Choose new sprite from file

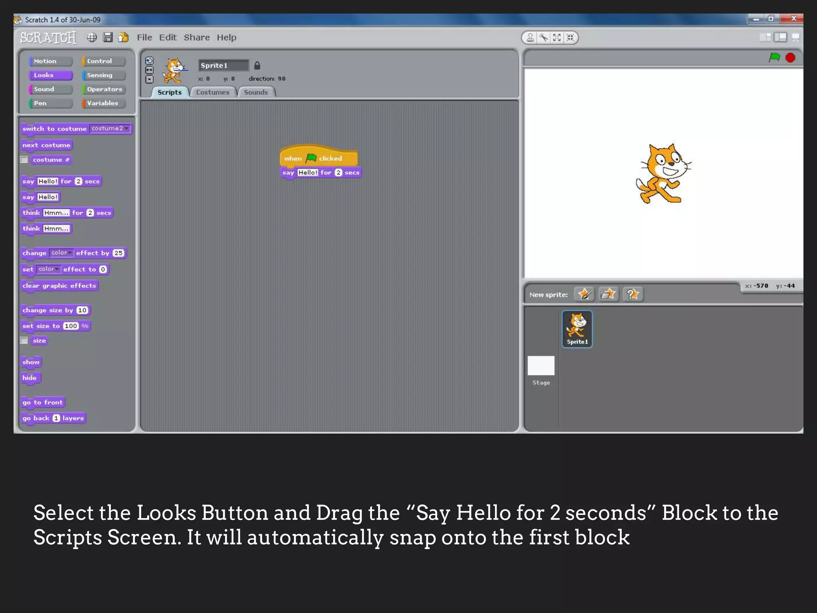tap(608, 295)
